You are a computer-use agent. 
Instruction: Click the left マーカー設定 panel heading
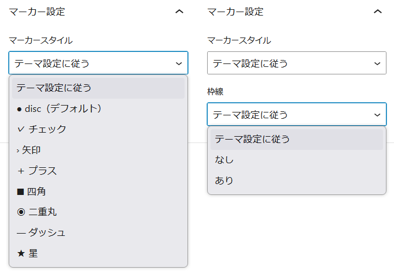(x=37, y=11)
